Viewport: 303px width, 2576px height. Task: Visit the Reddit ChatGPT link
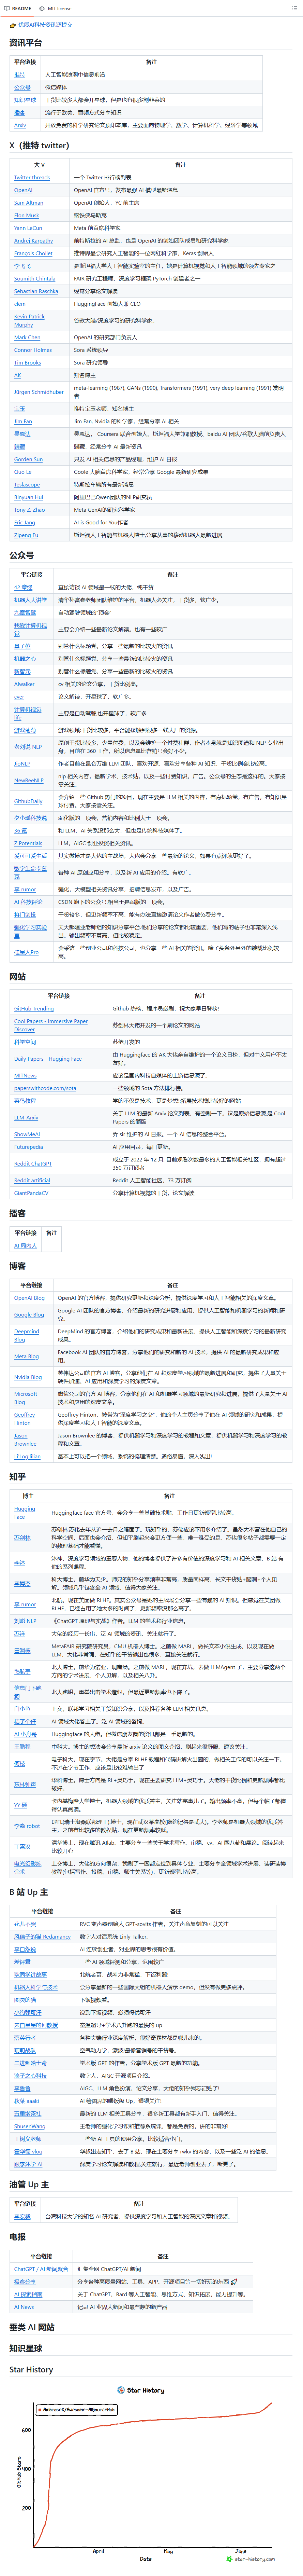33,1164
